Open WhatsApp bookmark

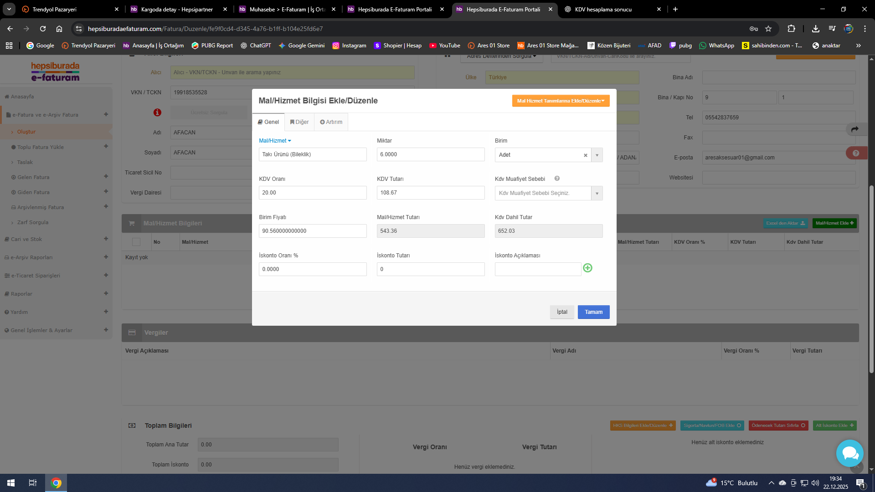[x=717, y=46]
